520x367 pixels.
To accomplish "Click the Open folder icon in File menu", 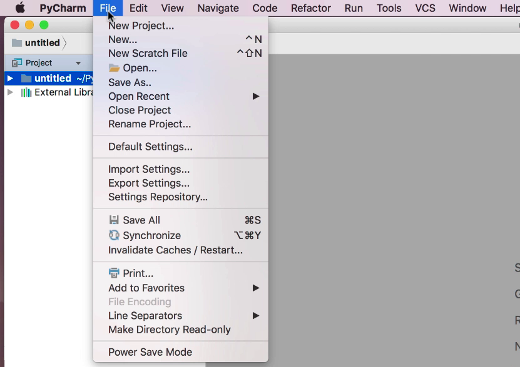I will click(114, 68).
